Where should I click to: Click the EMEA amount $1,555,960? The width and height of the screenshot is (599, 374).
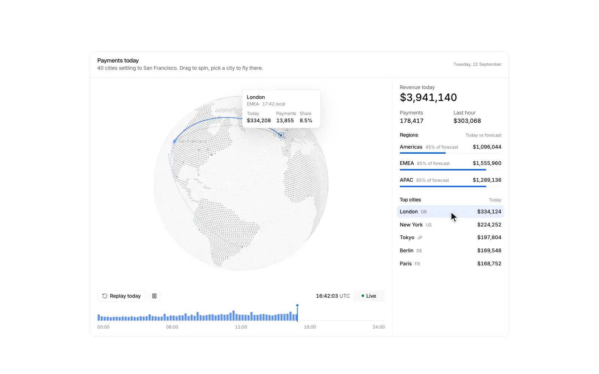point(487,163)
